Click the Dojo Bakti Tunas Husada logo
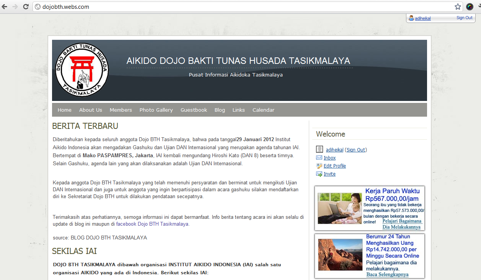 tap(82, 70)
